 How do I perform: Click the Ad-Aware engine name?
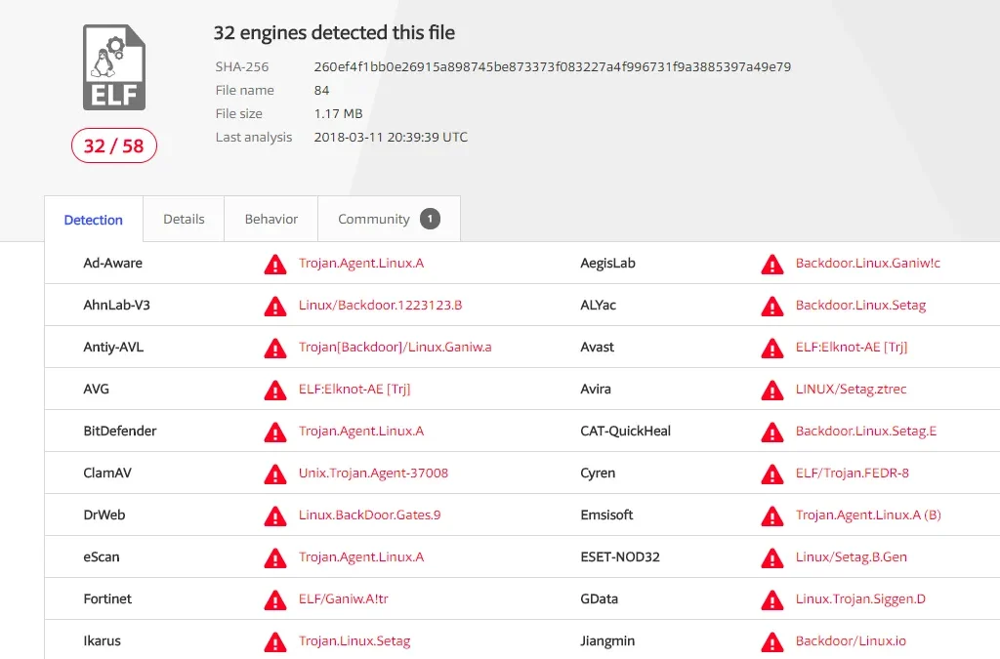click(113, 264)
